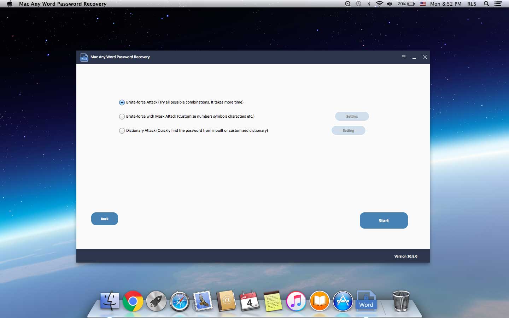Open Google Chrome from the dock

(x=133, y=301)
